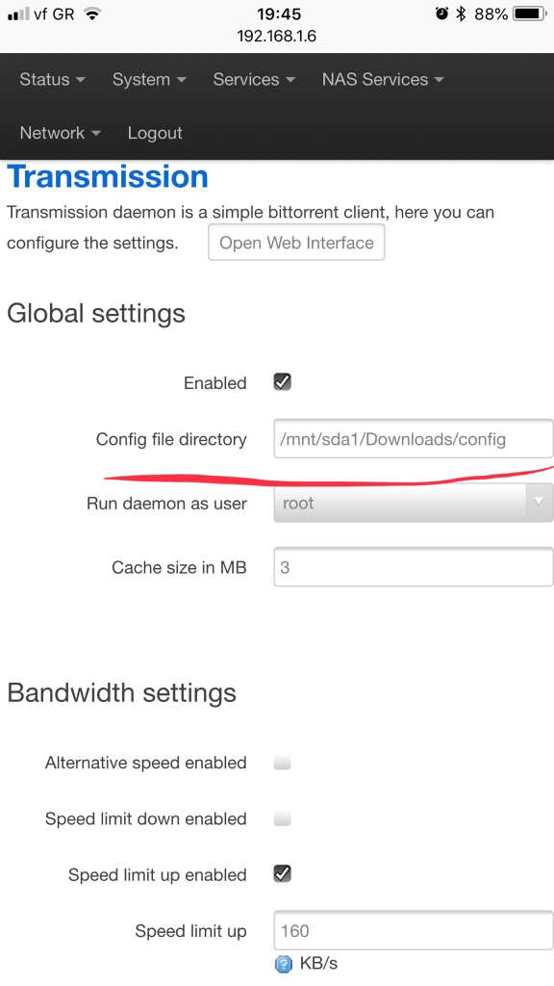Tap the battery icon in status bar
Image resolution: width=554 pixels, height=986 pixels.
pyautogui.click(x=530, y=13)
